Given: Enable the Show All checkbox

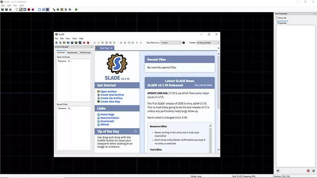Looking at the screenshot, I should point(277,18).
